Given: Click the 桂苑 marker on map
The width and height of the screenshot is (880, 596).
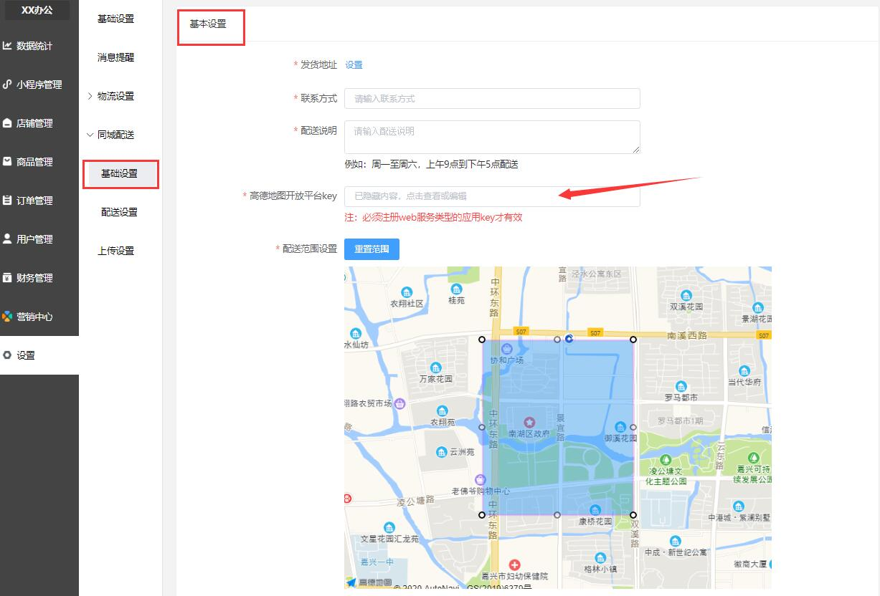Looking at the screenshot, I should 456,289.
